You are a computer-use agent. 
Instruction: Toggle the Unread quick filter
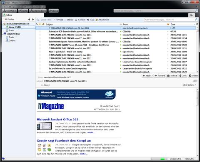60,20
